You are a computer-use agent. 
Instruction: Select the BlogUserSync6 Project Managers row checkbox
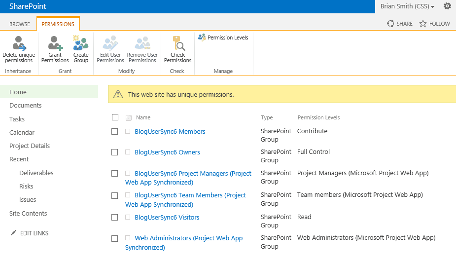114,173
